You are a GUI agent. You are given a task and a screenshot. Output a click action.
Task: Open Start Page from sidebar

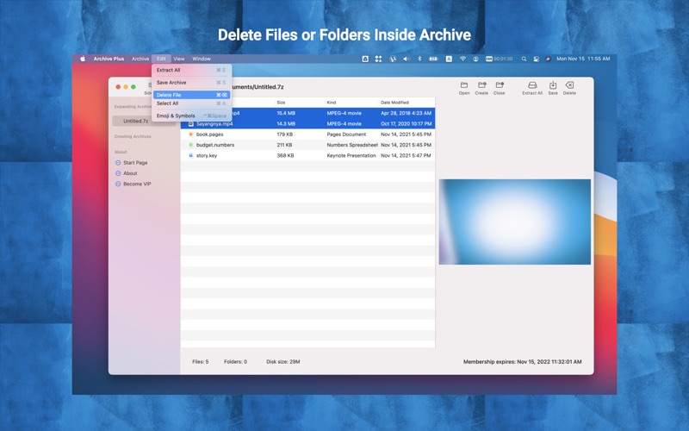pyautogui.click(x=135, y=163)
